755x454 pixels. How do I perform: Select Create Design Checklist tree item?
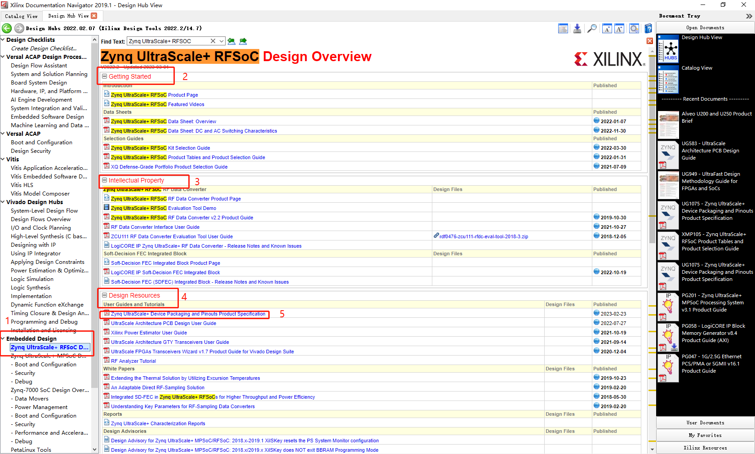coord(44,49)
